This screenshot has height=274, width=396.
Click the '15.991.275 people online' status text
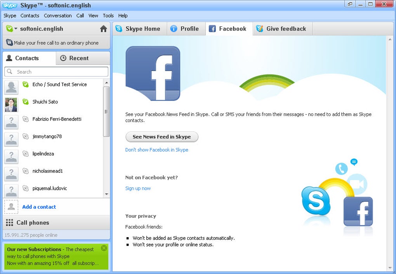[x=31, y=235]
